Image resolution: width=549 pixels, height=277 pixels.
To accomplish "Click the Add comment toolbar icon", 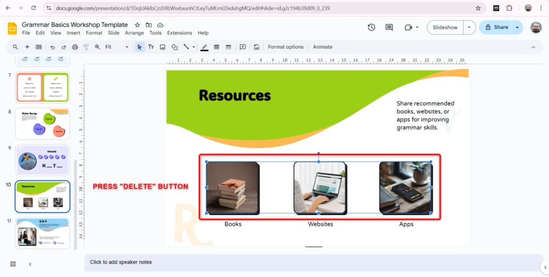I will point(242,47).
